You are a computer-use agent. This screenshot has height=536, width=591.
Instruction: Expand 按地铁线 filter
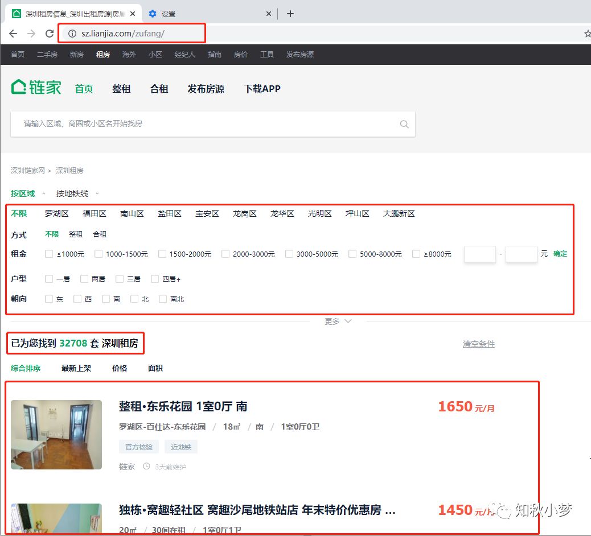(77, 193)
